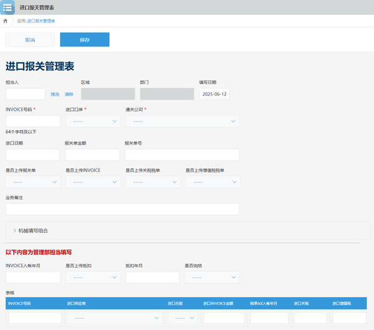Open the 是否完结 dropdown
The width and height of the screenshot is (374, 330).
tap(213, 277)
